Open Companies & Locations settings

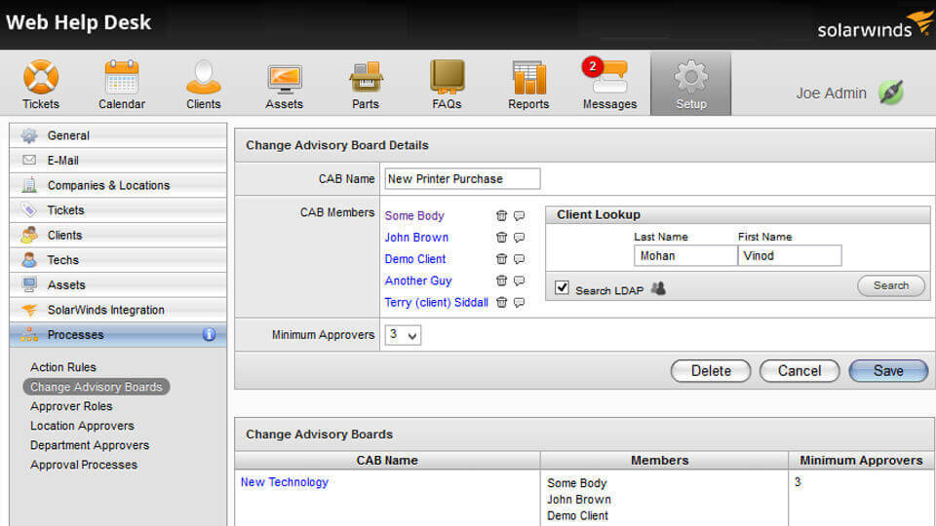(x=118, y=185)
